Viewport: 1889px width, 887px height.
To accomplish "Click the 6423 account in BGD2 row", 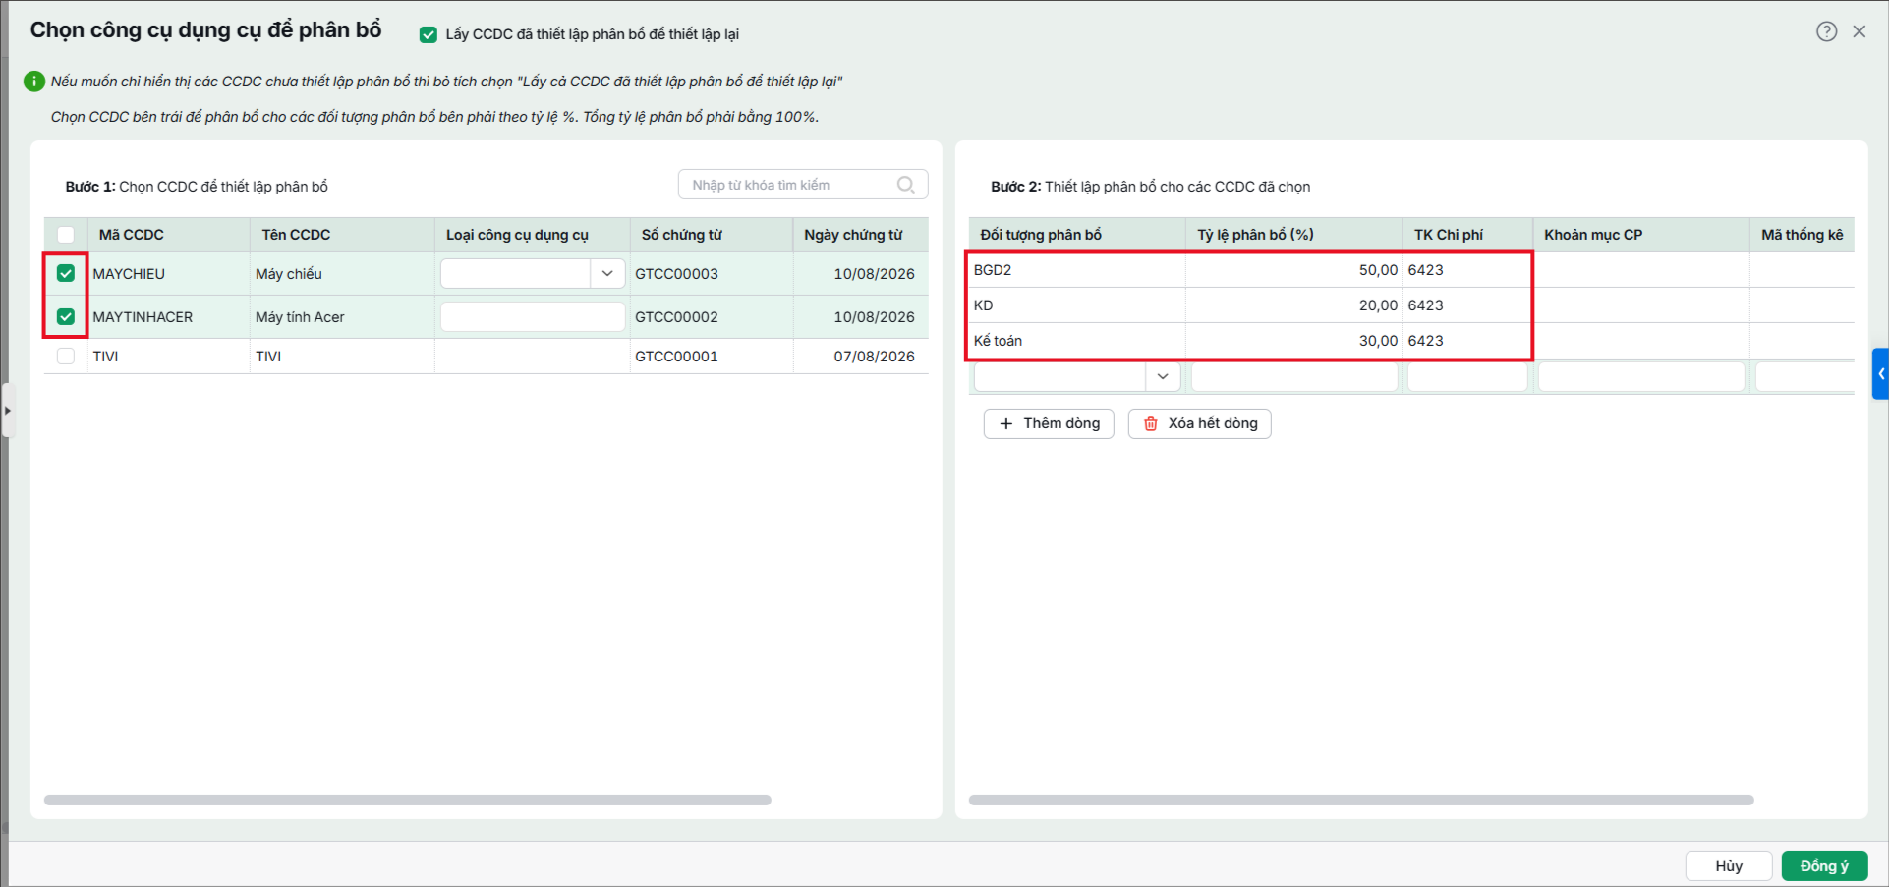I will point(1467,270).
